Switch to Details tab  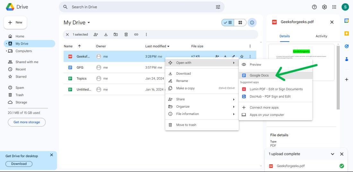(285, 36)
